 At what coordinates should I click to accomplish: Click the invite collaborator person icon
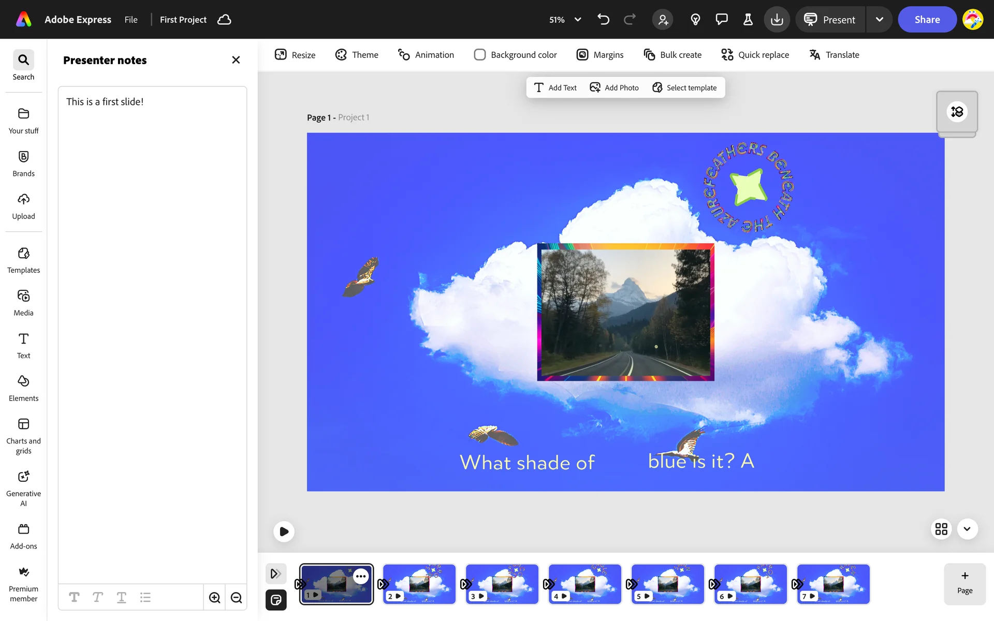tap(663, 20)
